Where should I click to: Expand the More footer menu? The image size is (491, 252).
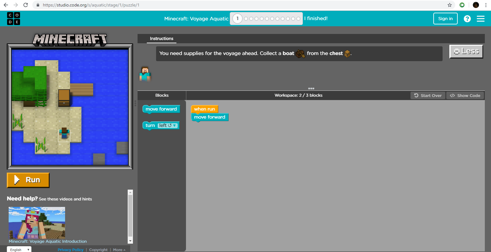point(119,250)
